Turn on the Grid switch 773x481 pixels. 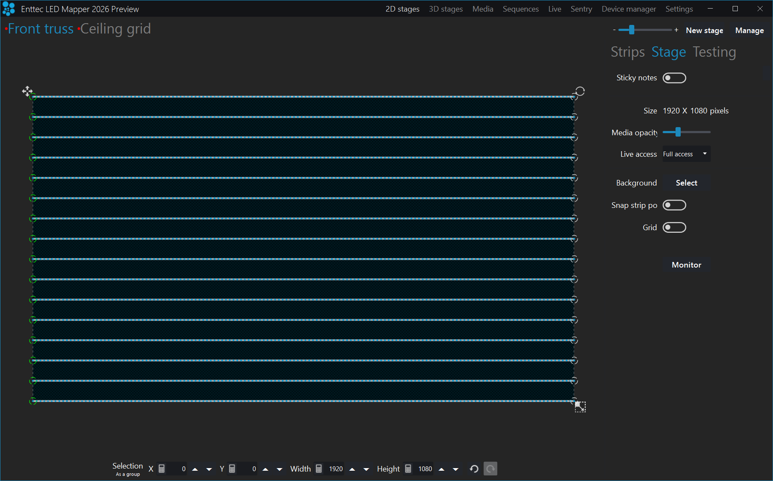pyautogui.click(x=674, y=227)
